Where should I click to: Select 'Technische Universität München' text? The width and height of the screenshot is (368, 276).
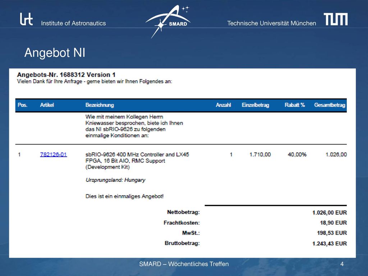click(272, 23)
